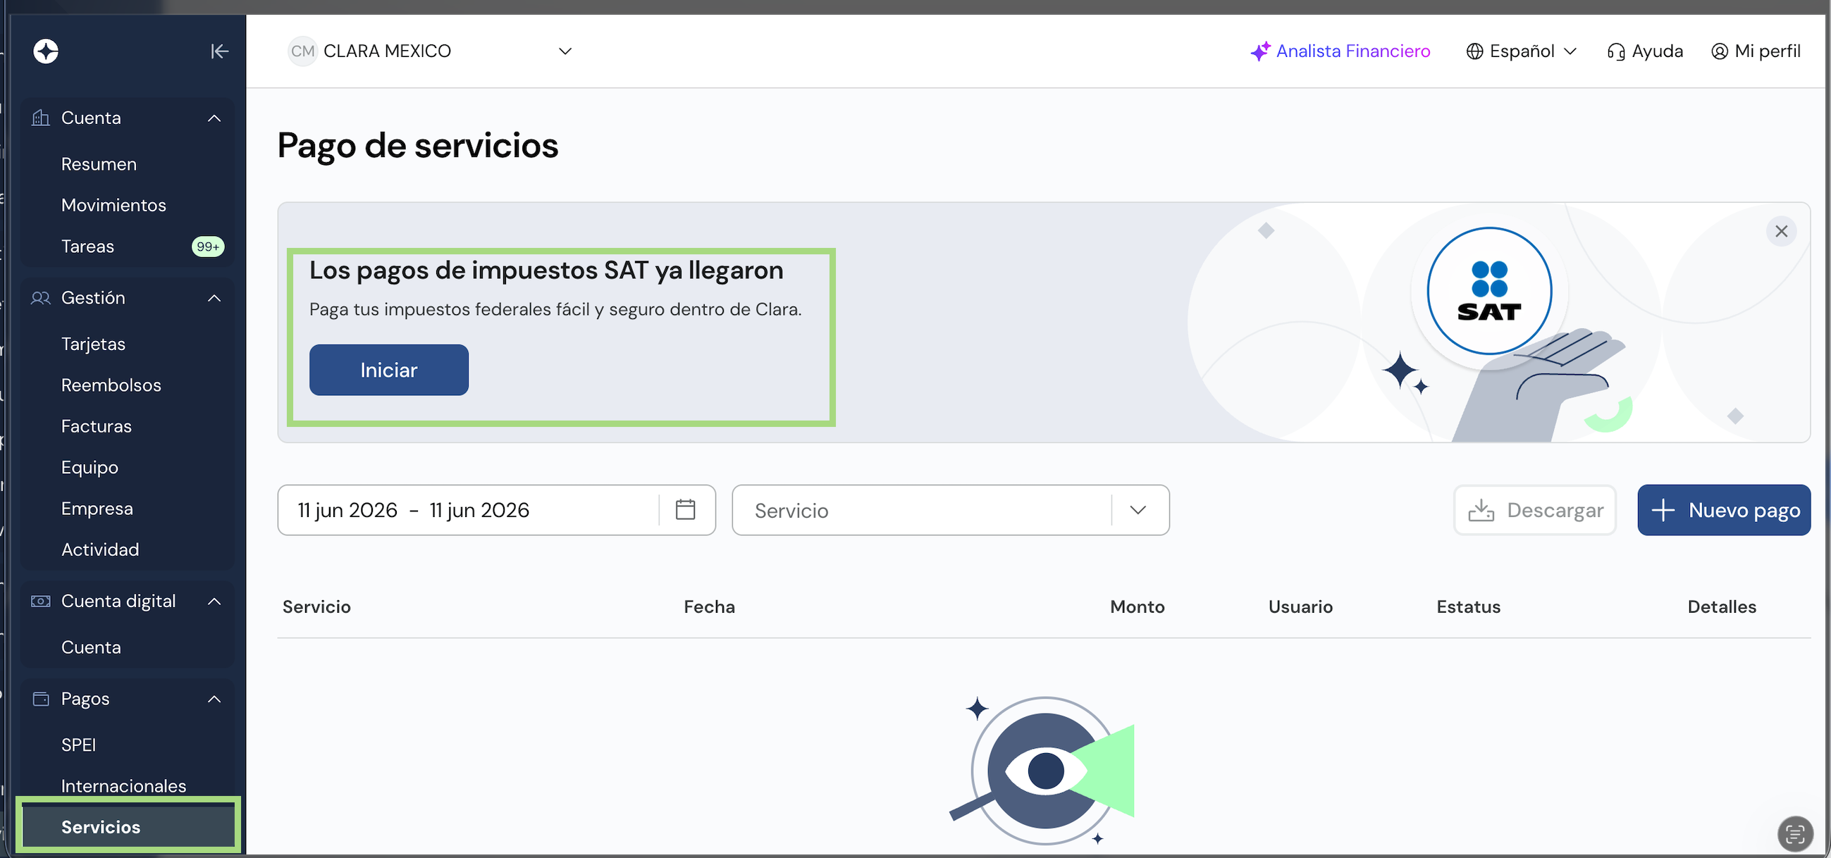Click the Descargar button
1831x858 pixels.
click(1534, 510)
